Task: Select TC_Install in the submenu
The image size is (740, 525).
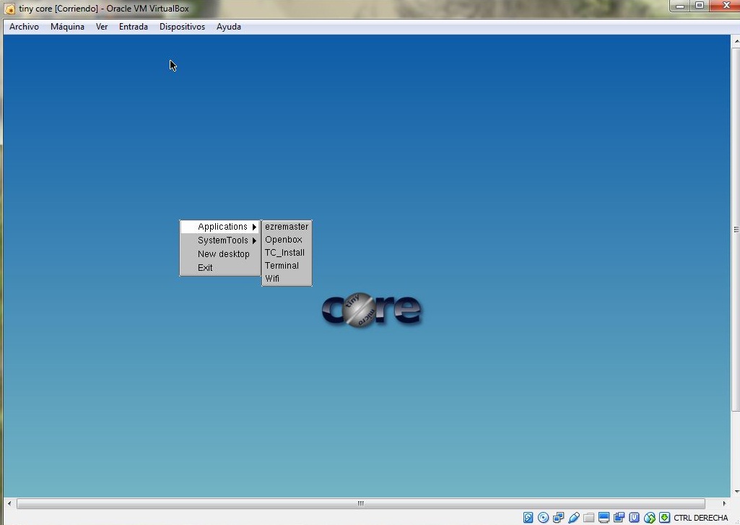Action: coord(284,253)
